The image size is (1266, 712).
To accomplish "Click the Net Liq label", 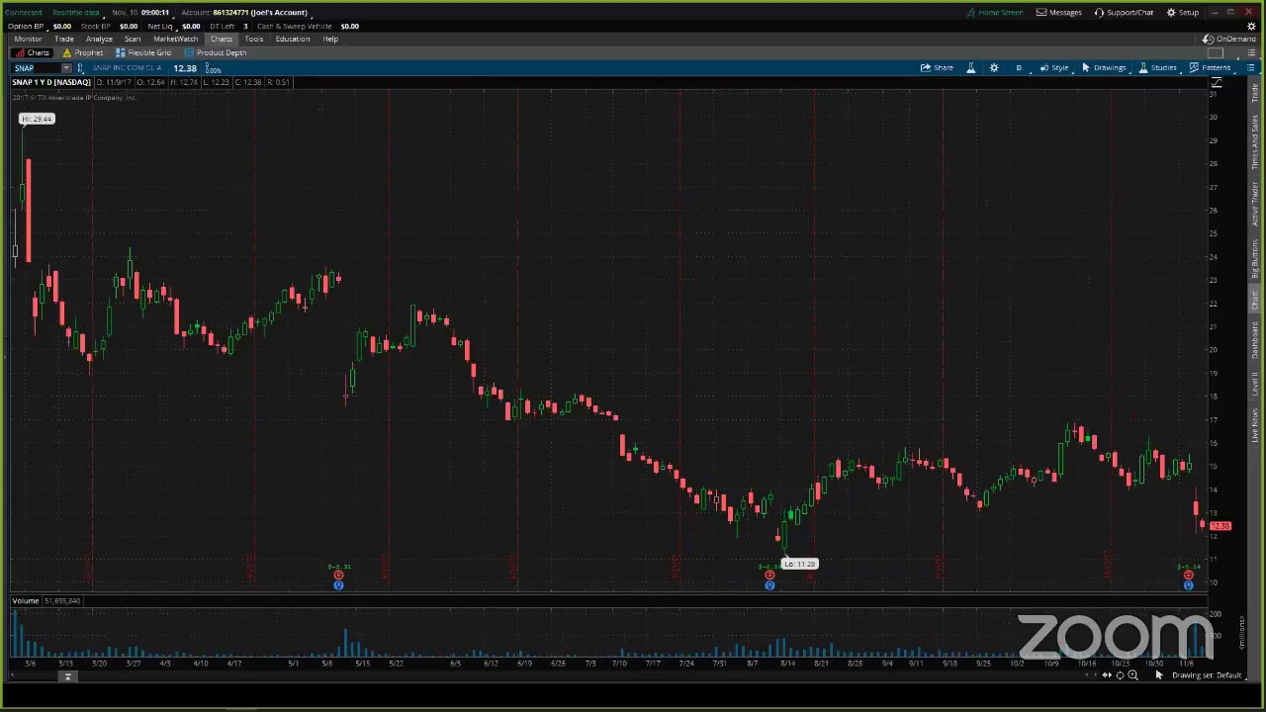I will tap(159, 26).
